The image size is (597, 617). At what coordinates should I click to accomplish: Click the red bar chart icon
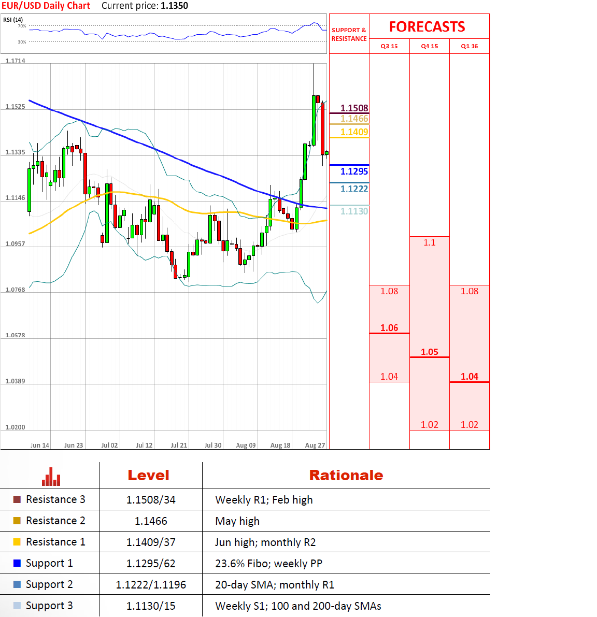coord(51,477)
